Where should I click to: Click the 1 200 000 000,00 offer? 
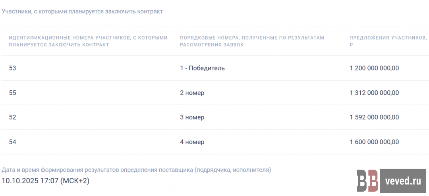(374, 68)
